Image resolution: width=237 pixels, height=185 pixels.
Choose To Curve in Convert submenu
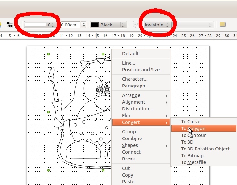tap(191, 122)
